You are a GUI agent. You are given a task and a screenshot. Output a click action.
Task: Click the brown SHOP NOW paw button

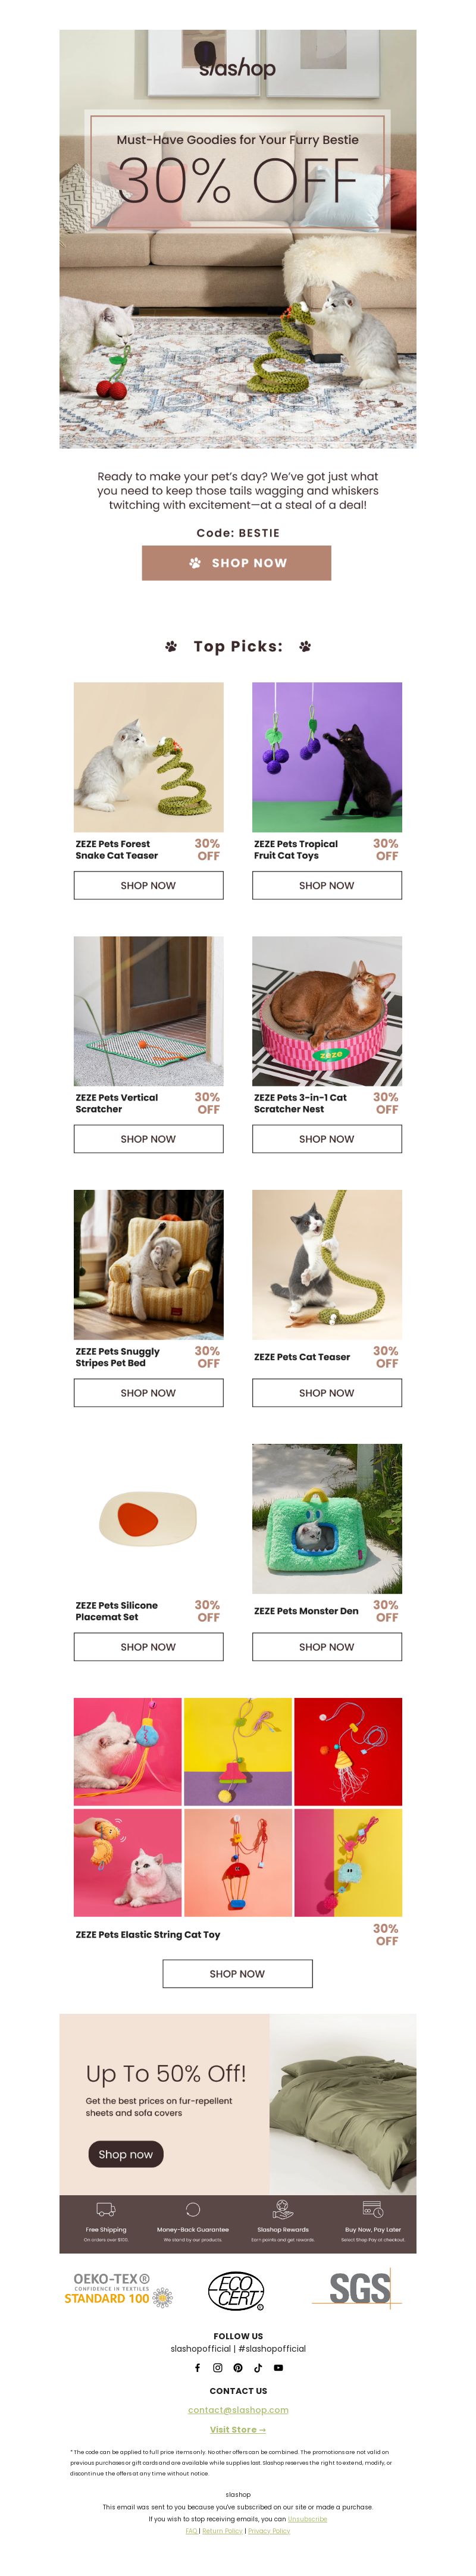pyautogui.click(x=237, y=563)
